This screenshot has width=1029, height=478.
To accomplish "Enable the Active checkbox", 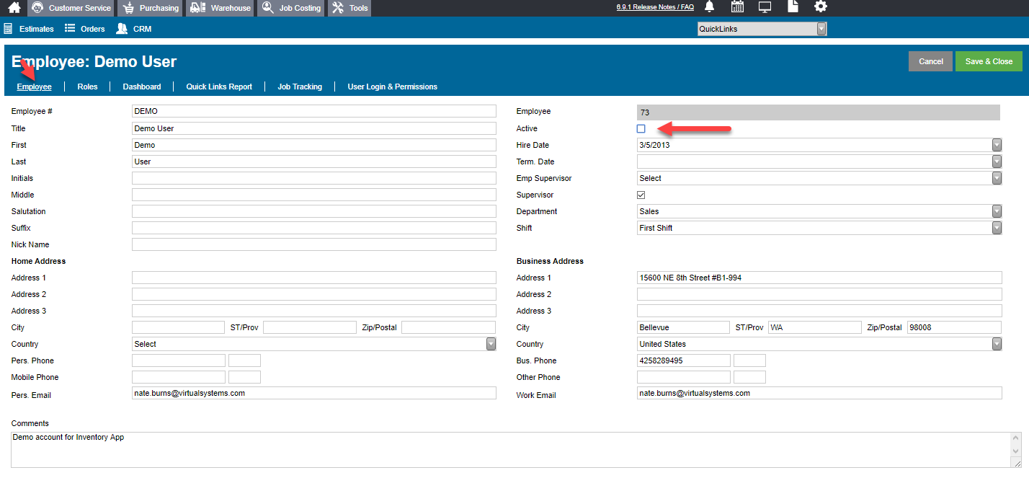I will coord(641,128).
